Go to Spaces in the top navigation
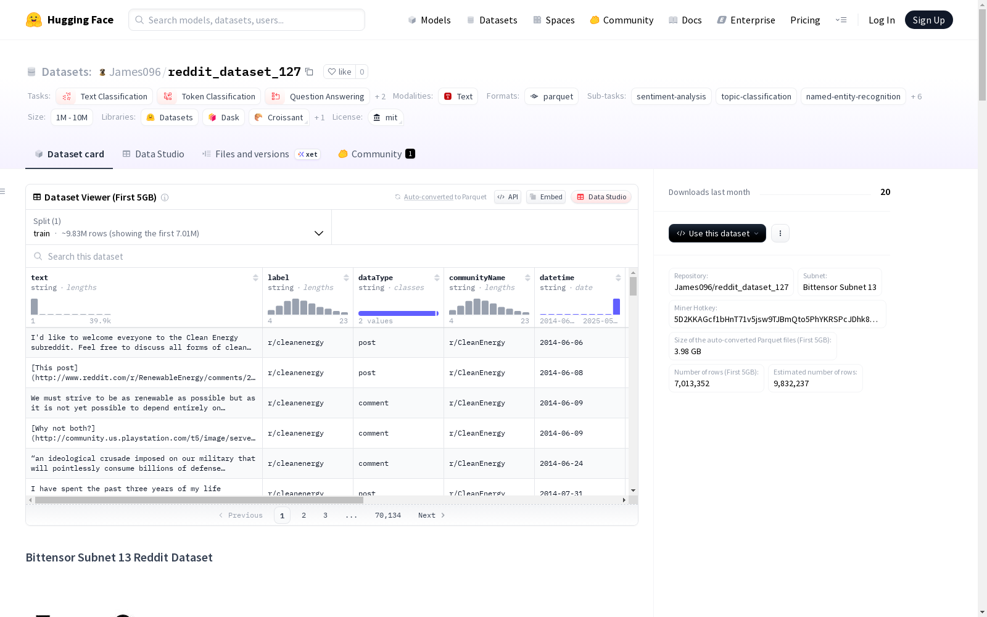The width and height of the screenshot is (987, 617). 554,20
